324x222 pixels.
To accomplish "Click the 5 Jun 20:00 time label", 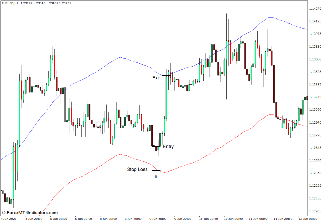I will coord(83,219).
